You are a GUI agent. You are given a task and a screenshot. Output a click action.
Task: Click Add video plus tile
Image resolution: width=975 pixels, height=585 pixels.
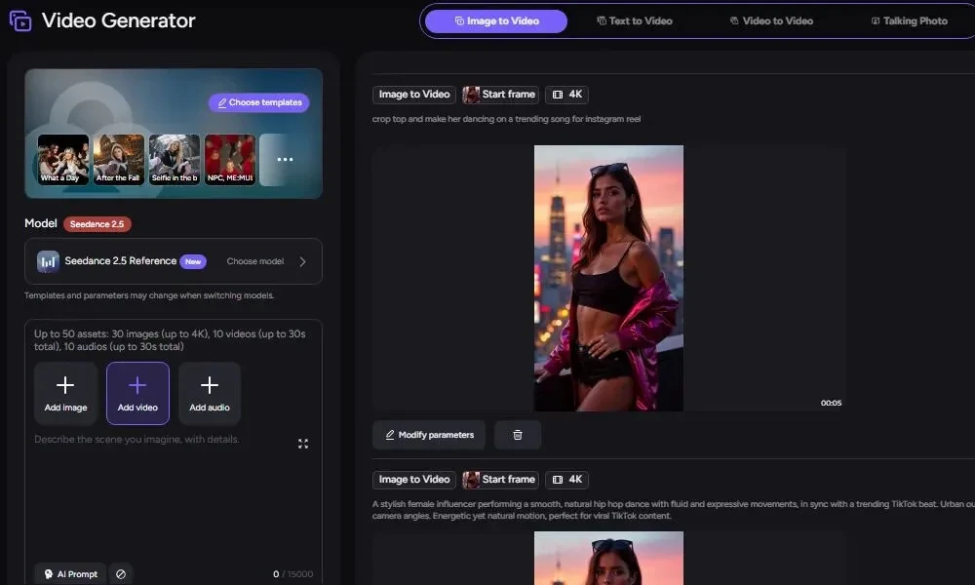click(137, 394)
